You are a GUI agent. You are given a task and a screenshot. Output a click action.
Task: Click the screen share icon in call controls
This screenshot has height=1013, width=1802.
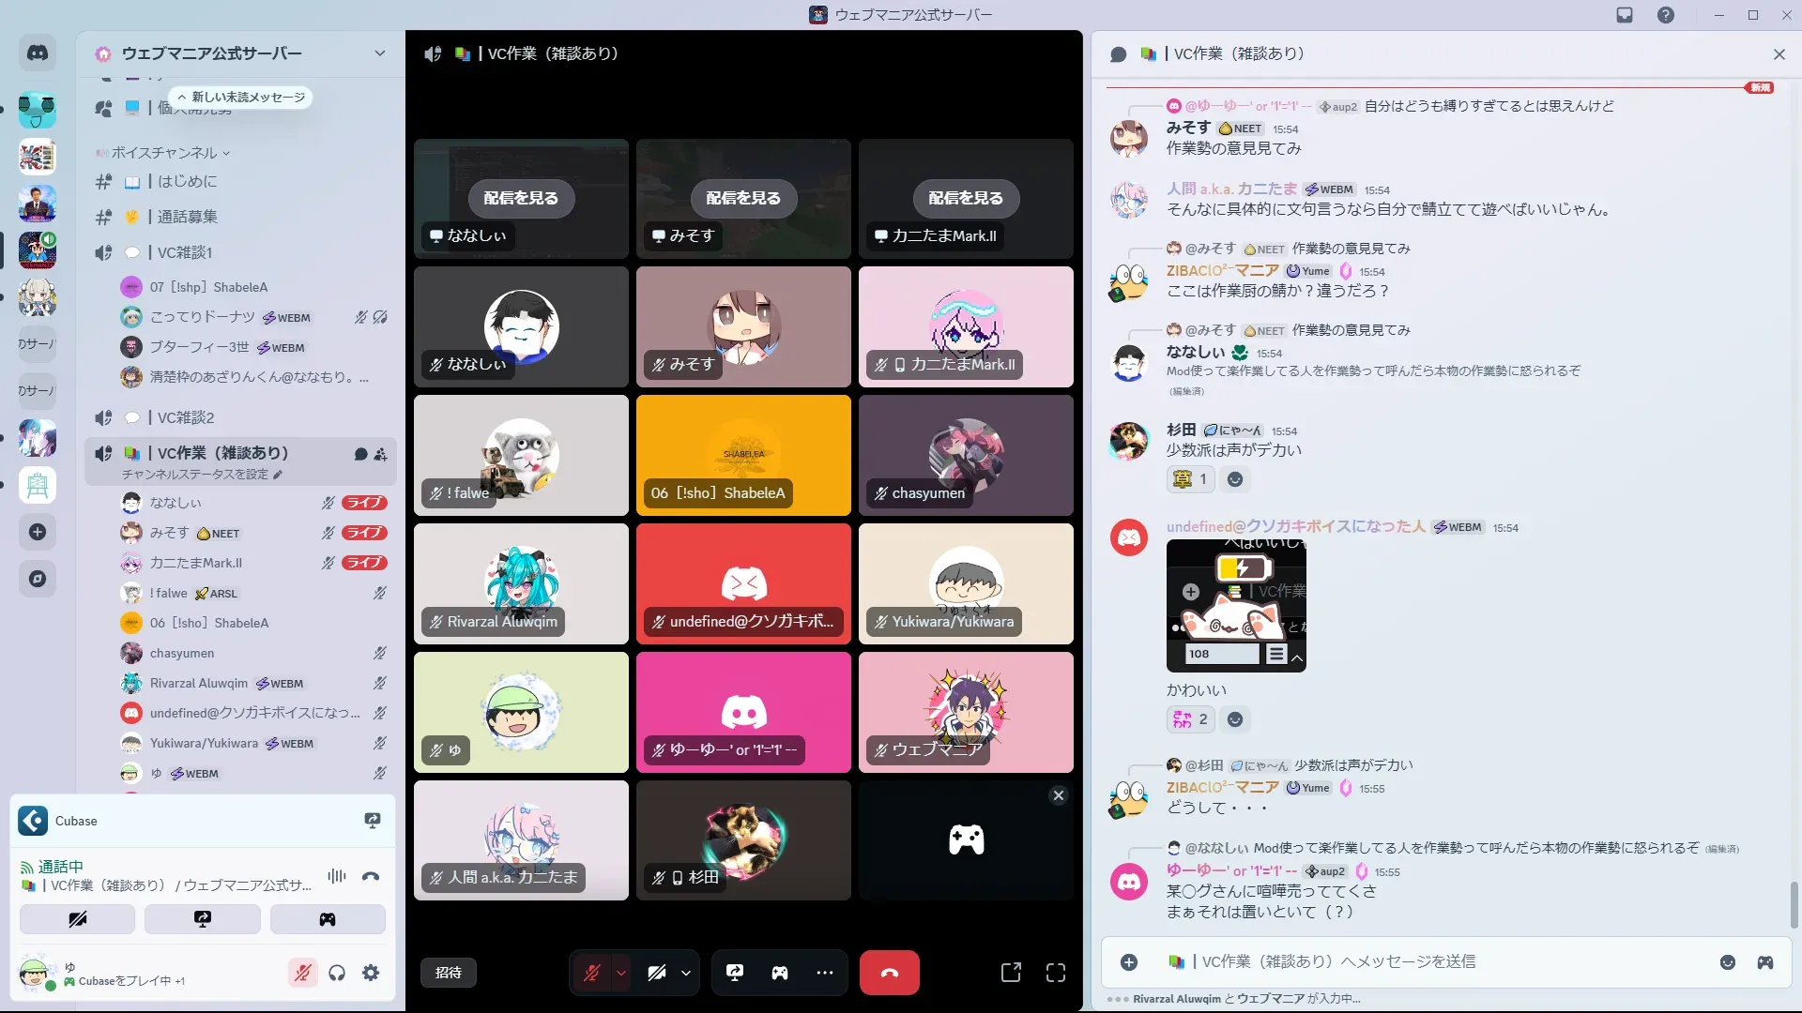pyautogui.click(x=735, y=973)
